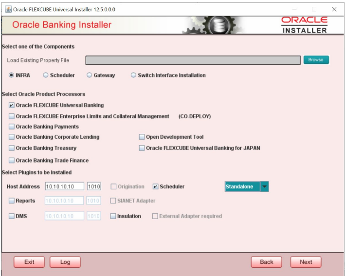This screenshot has width=345, height=276.
Task: Proceed with the Next button
Action: pos(306,262)
